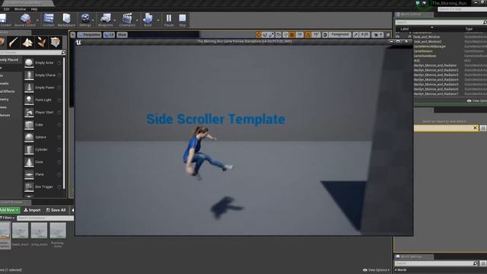The height and width of the screenshot is (274, 487).
Task: Open the Blueprints toolbar button
Action: coord(105,20)
